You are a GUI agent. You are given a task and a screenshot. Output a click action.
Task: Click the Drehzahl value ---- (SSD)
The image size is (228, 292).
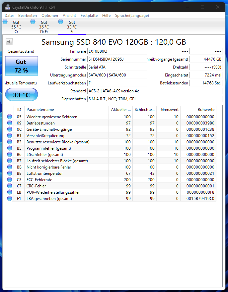click(206, 67)
